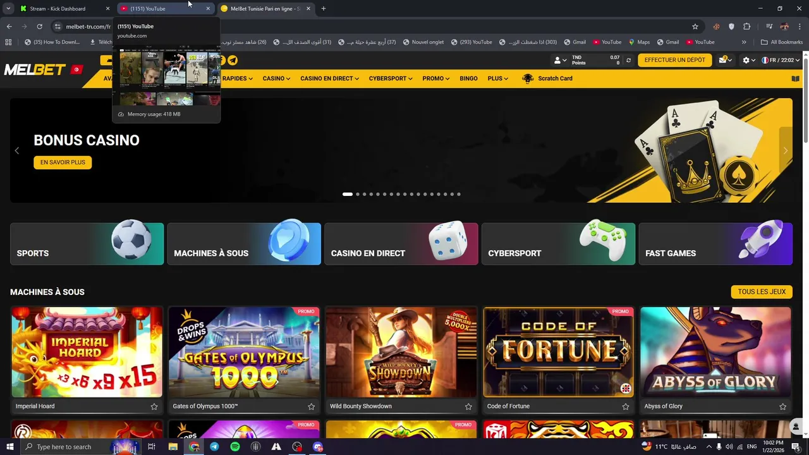809x455 pixels.
Task: Open the CYBERSPORT category tile
Action: (558, 243)
